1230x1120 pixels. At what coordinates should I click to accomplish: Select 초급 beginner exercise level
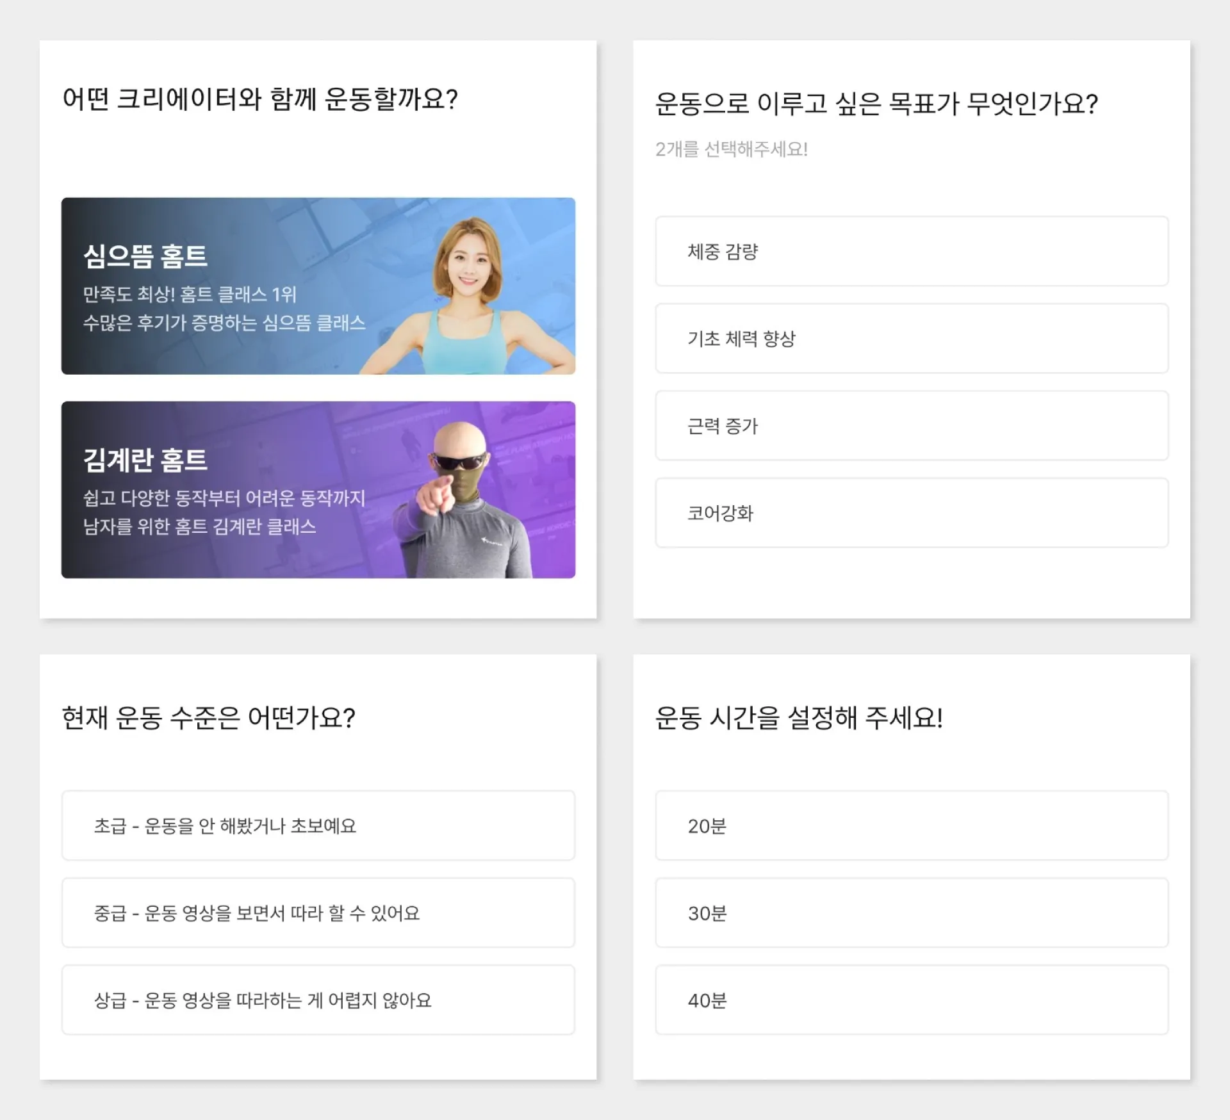[x=318, y=825]
